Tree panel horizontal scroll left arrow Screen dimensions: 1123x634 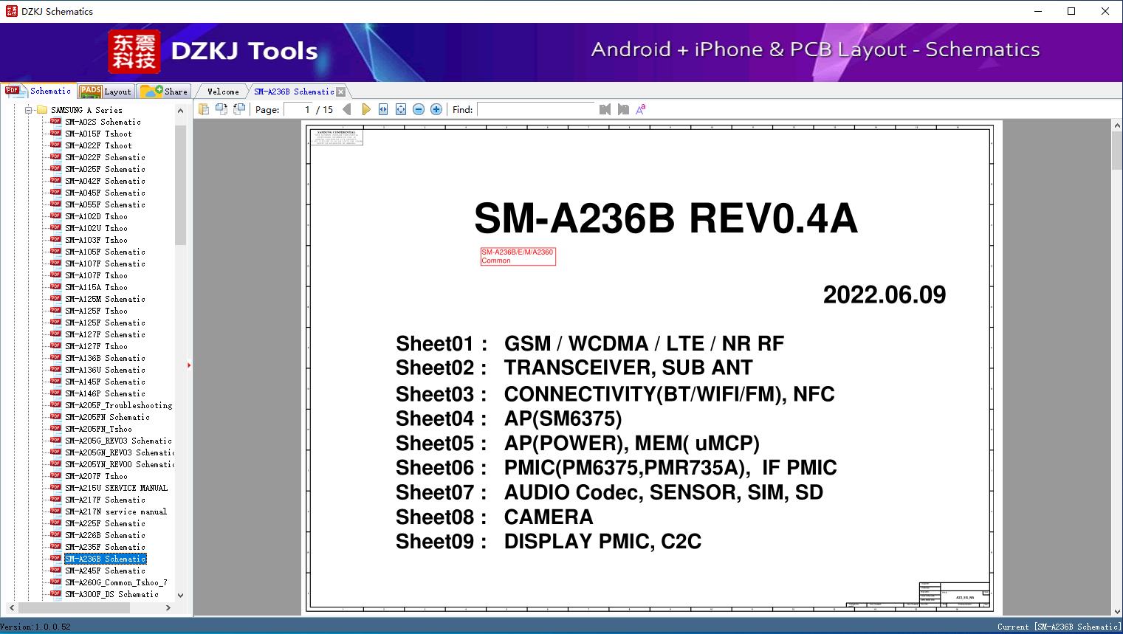point(11,607)
